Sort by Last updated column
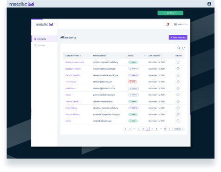 tap(161, 56)
